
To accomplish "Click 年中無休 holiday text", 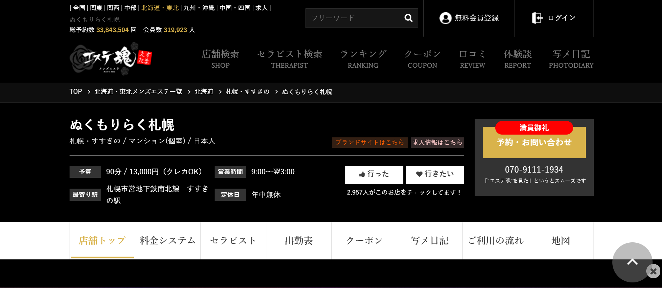I will 266,195.
